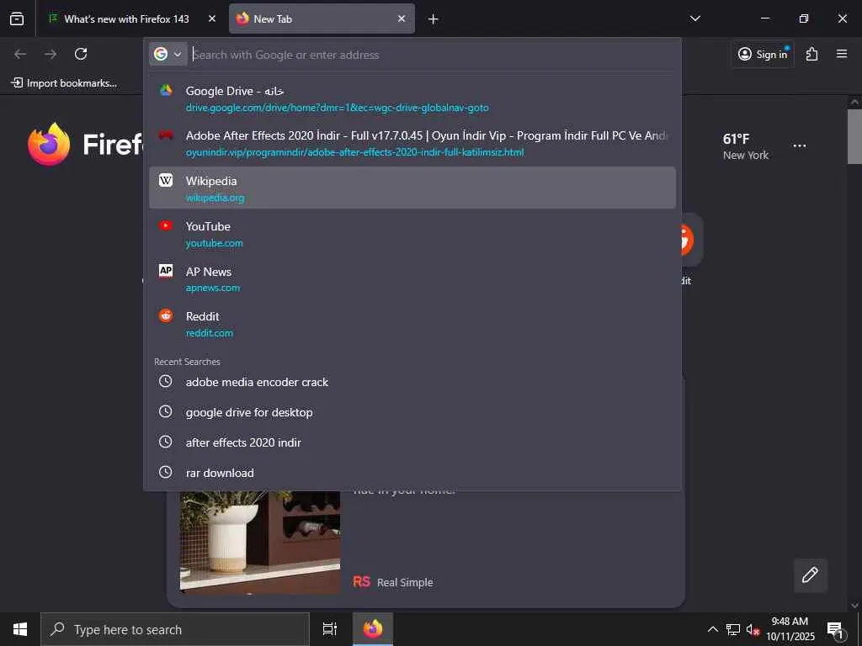Click the wikipedia.org URL text
Screen dimensions: 862x646
click(215, 198)
